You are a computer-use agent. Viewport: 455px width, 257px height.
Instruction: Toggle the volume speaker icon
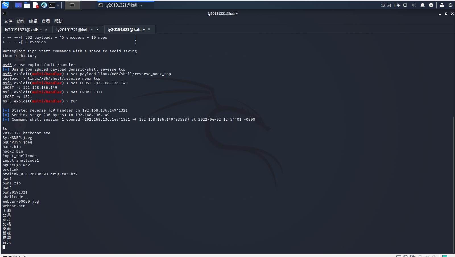pos(414,5)
